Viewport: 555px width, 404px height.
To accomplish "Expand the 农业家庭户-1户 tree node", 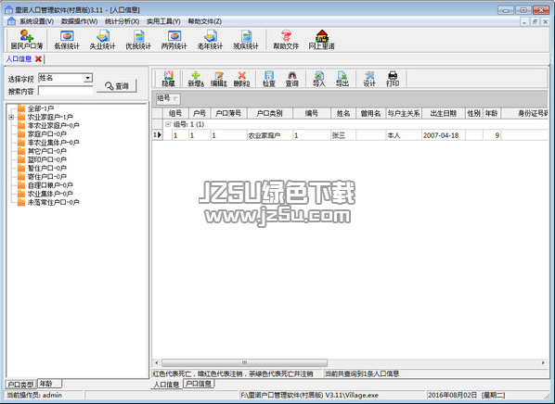I will pos(11,117).
